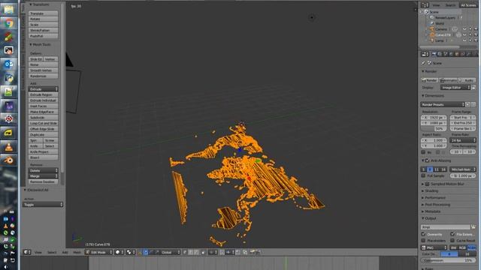Screen dimensions: 481x270
Task: Open the Action Toggle dropdown
Action: pyautogui.click(x=43, y=205)
